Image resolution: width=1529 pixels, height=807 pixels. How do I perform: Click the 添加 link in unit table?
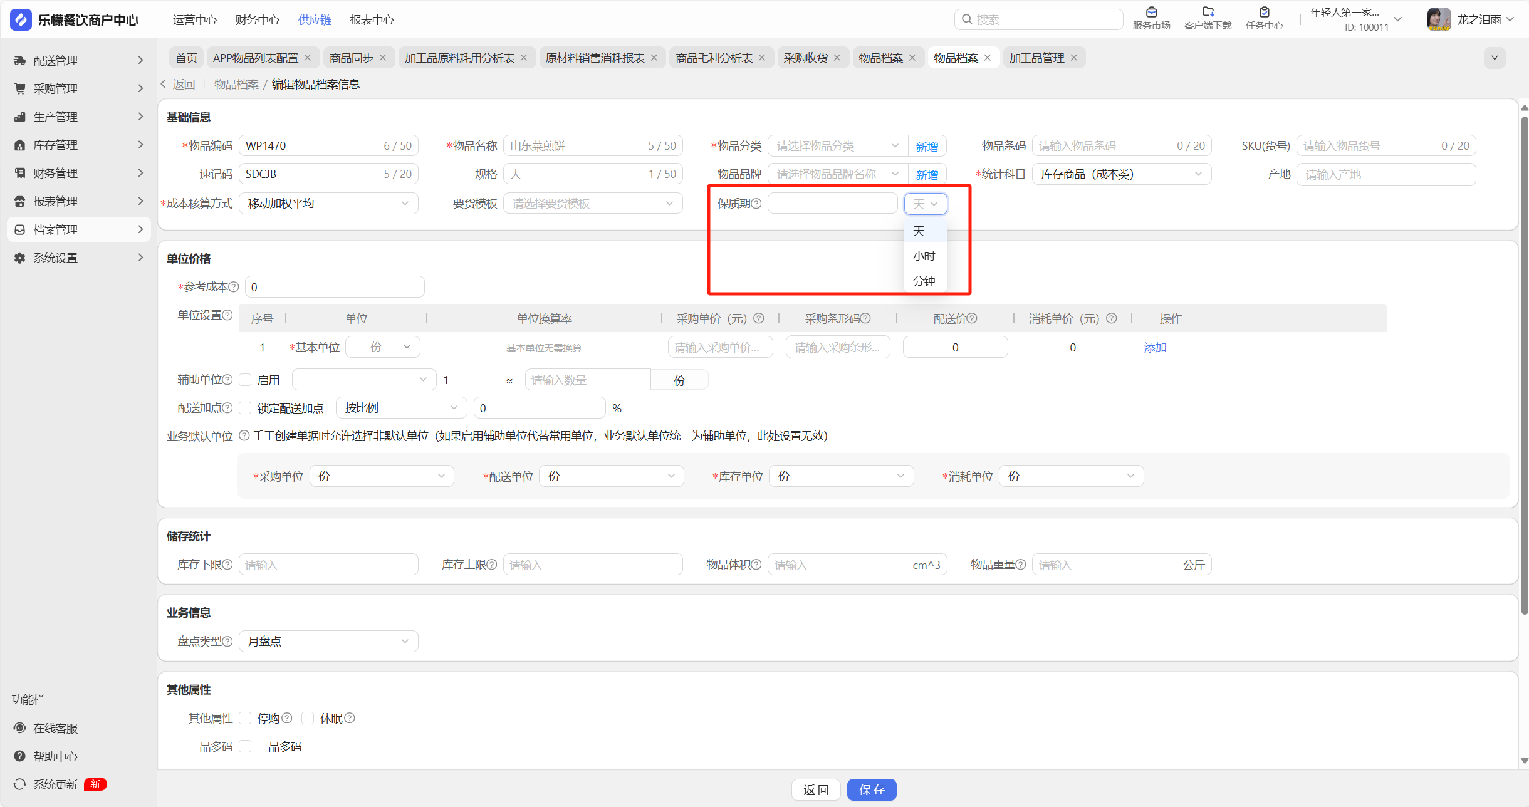(x=1154, y=348)
